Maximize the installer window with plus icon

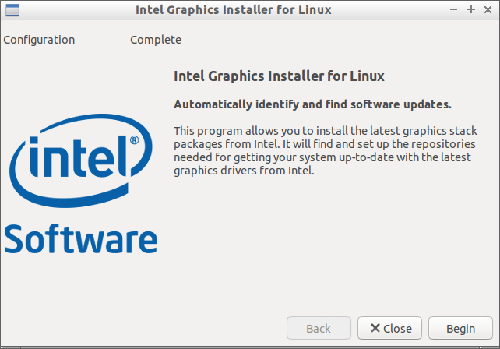click(471, 9)
